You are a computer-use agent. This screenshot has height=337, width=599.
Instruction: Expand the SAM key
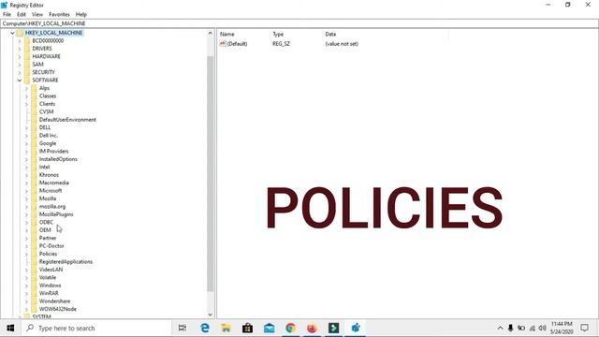point(20,65)
